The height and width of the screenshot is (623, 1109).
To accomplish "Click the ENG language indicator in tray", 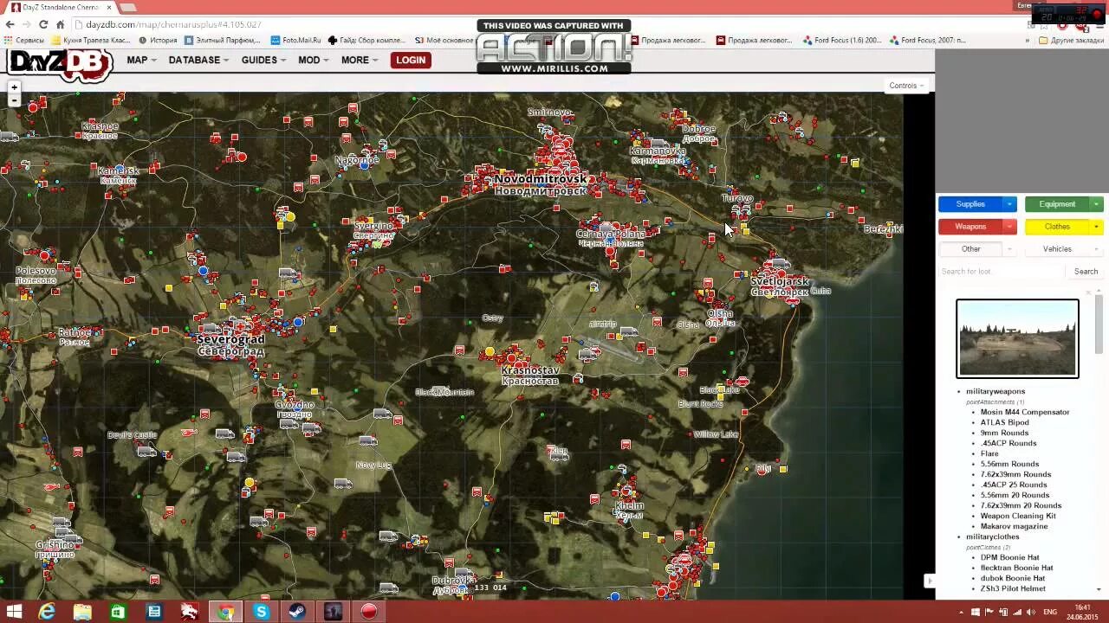I will (x=1049, y=613).
